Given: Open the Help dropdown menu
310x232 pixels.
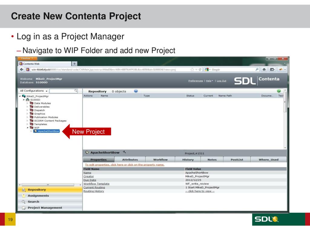Looking at the screenshot, I should coord(209,81).
